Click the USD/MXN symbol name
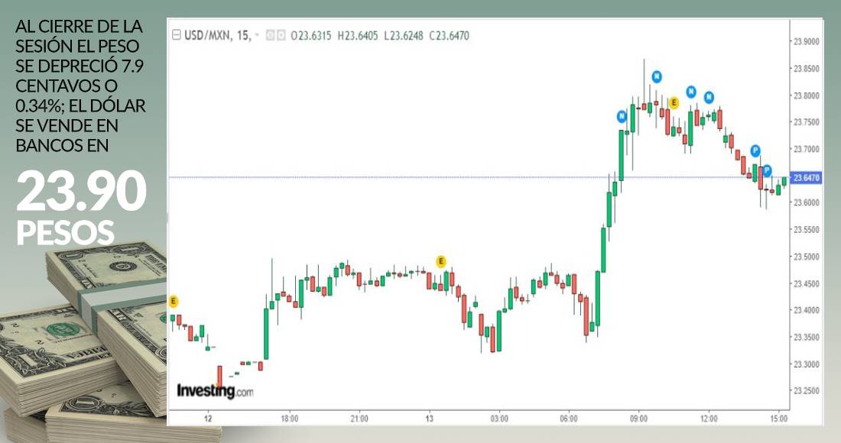The height and width of the screenshot is (443, 841). (x=207, y=35)
